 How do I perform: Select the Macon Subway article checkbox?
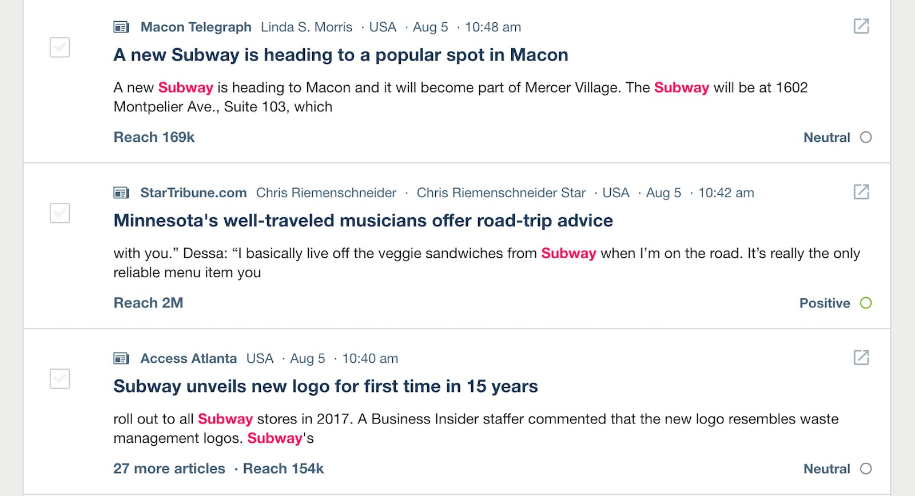click(x=60, y=47)
